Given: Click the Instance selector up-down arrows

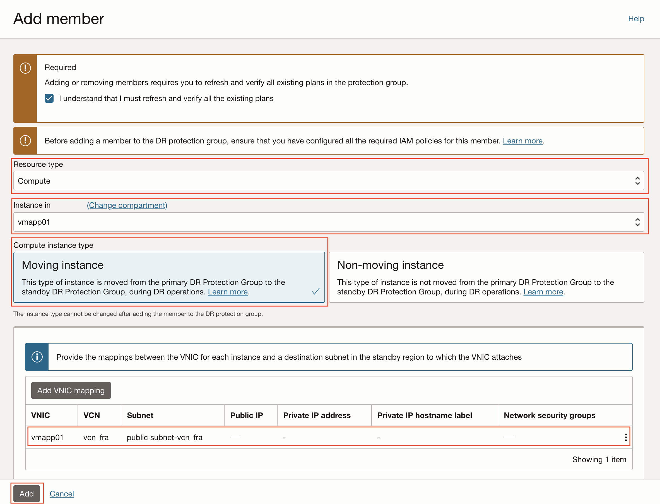Looking at the screenshot, I should [637, 222].
